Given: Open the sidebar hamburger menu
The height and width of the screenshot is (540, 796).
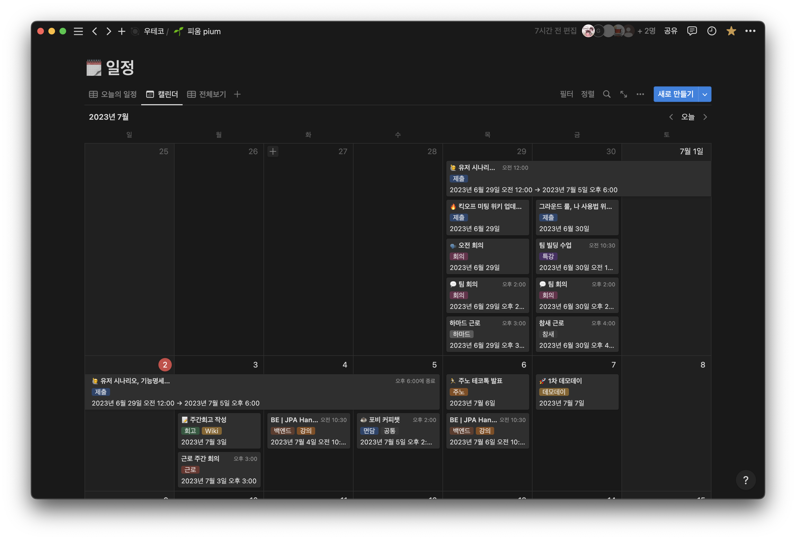Looking at the screenshot, I should tap(78, 31).
